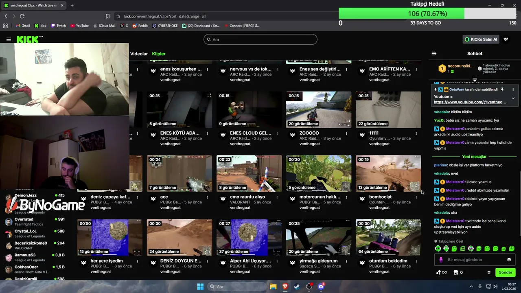
Task: Open site info icon in address bar
Action: (x=118, y=16)
